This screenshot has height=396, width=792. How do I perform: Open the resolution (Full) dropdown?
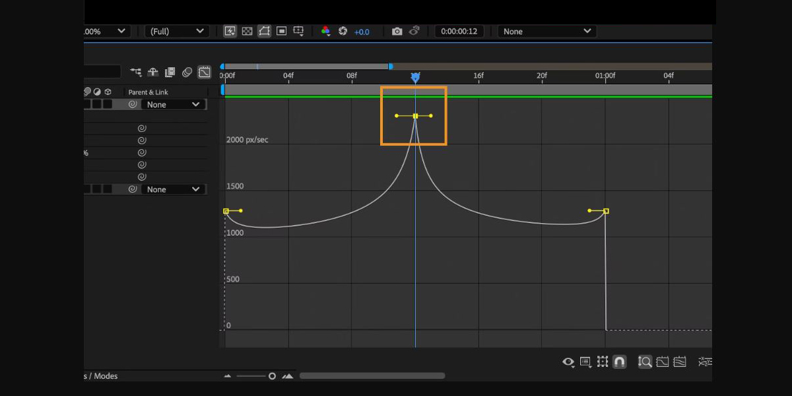pyautogui.click(x=176, y=31)
